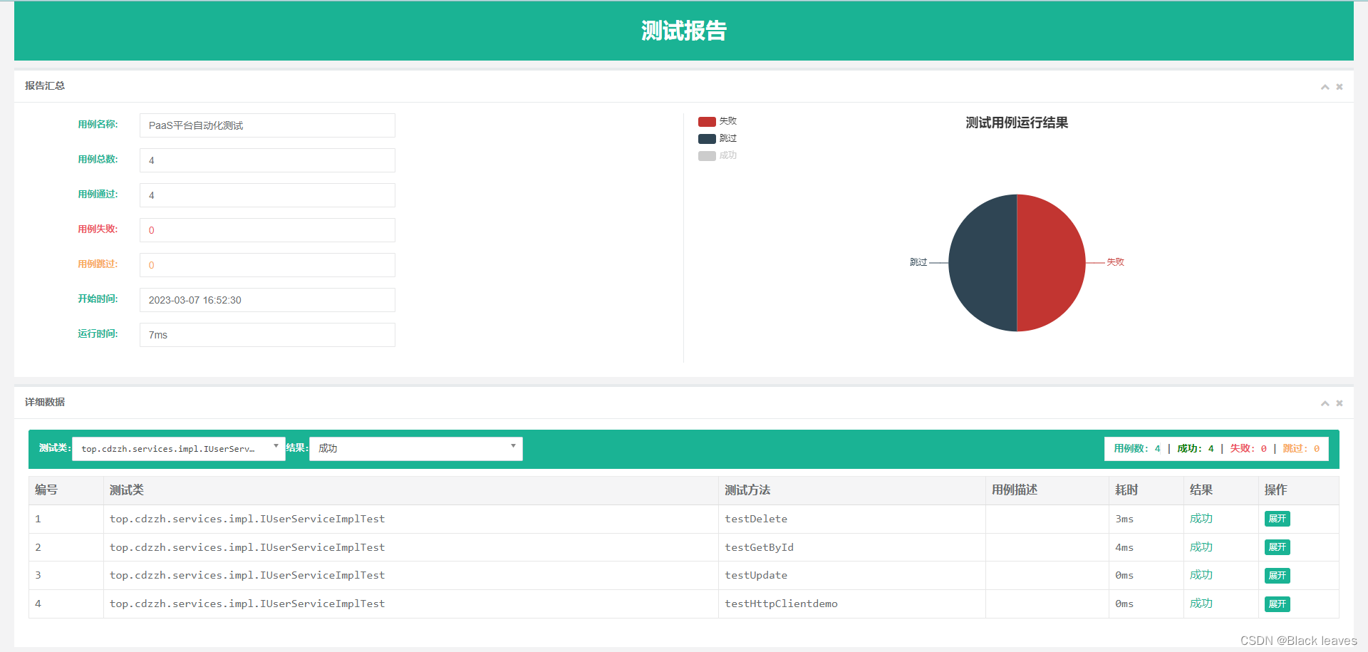
Task: Close the 详细数据 panel
Action: point(1339,403)
